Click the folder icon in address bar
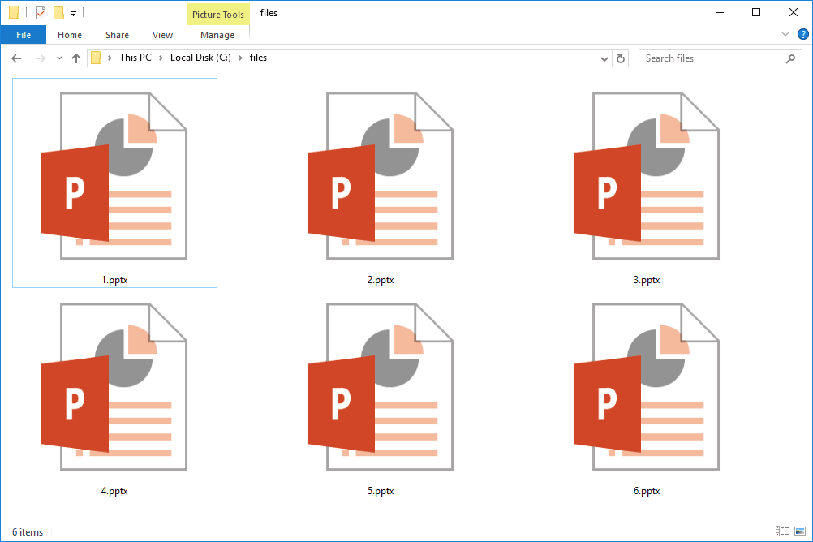 pos(97,58)
